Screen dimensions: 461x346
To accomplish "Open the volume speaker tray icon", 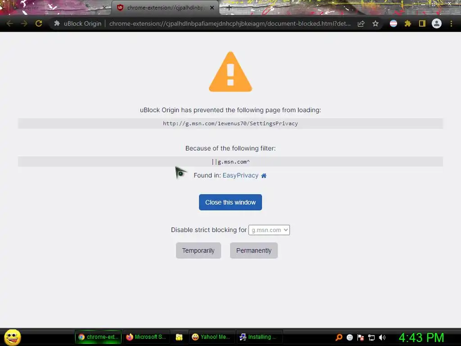I will [x=382, y=337].
